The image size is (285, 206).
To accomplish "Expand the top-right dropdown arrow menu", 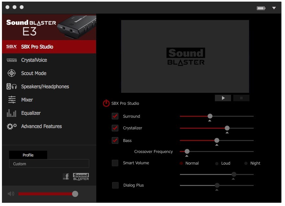I will 274,8.
